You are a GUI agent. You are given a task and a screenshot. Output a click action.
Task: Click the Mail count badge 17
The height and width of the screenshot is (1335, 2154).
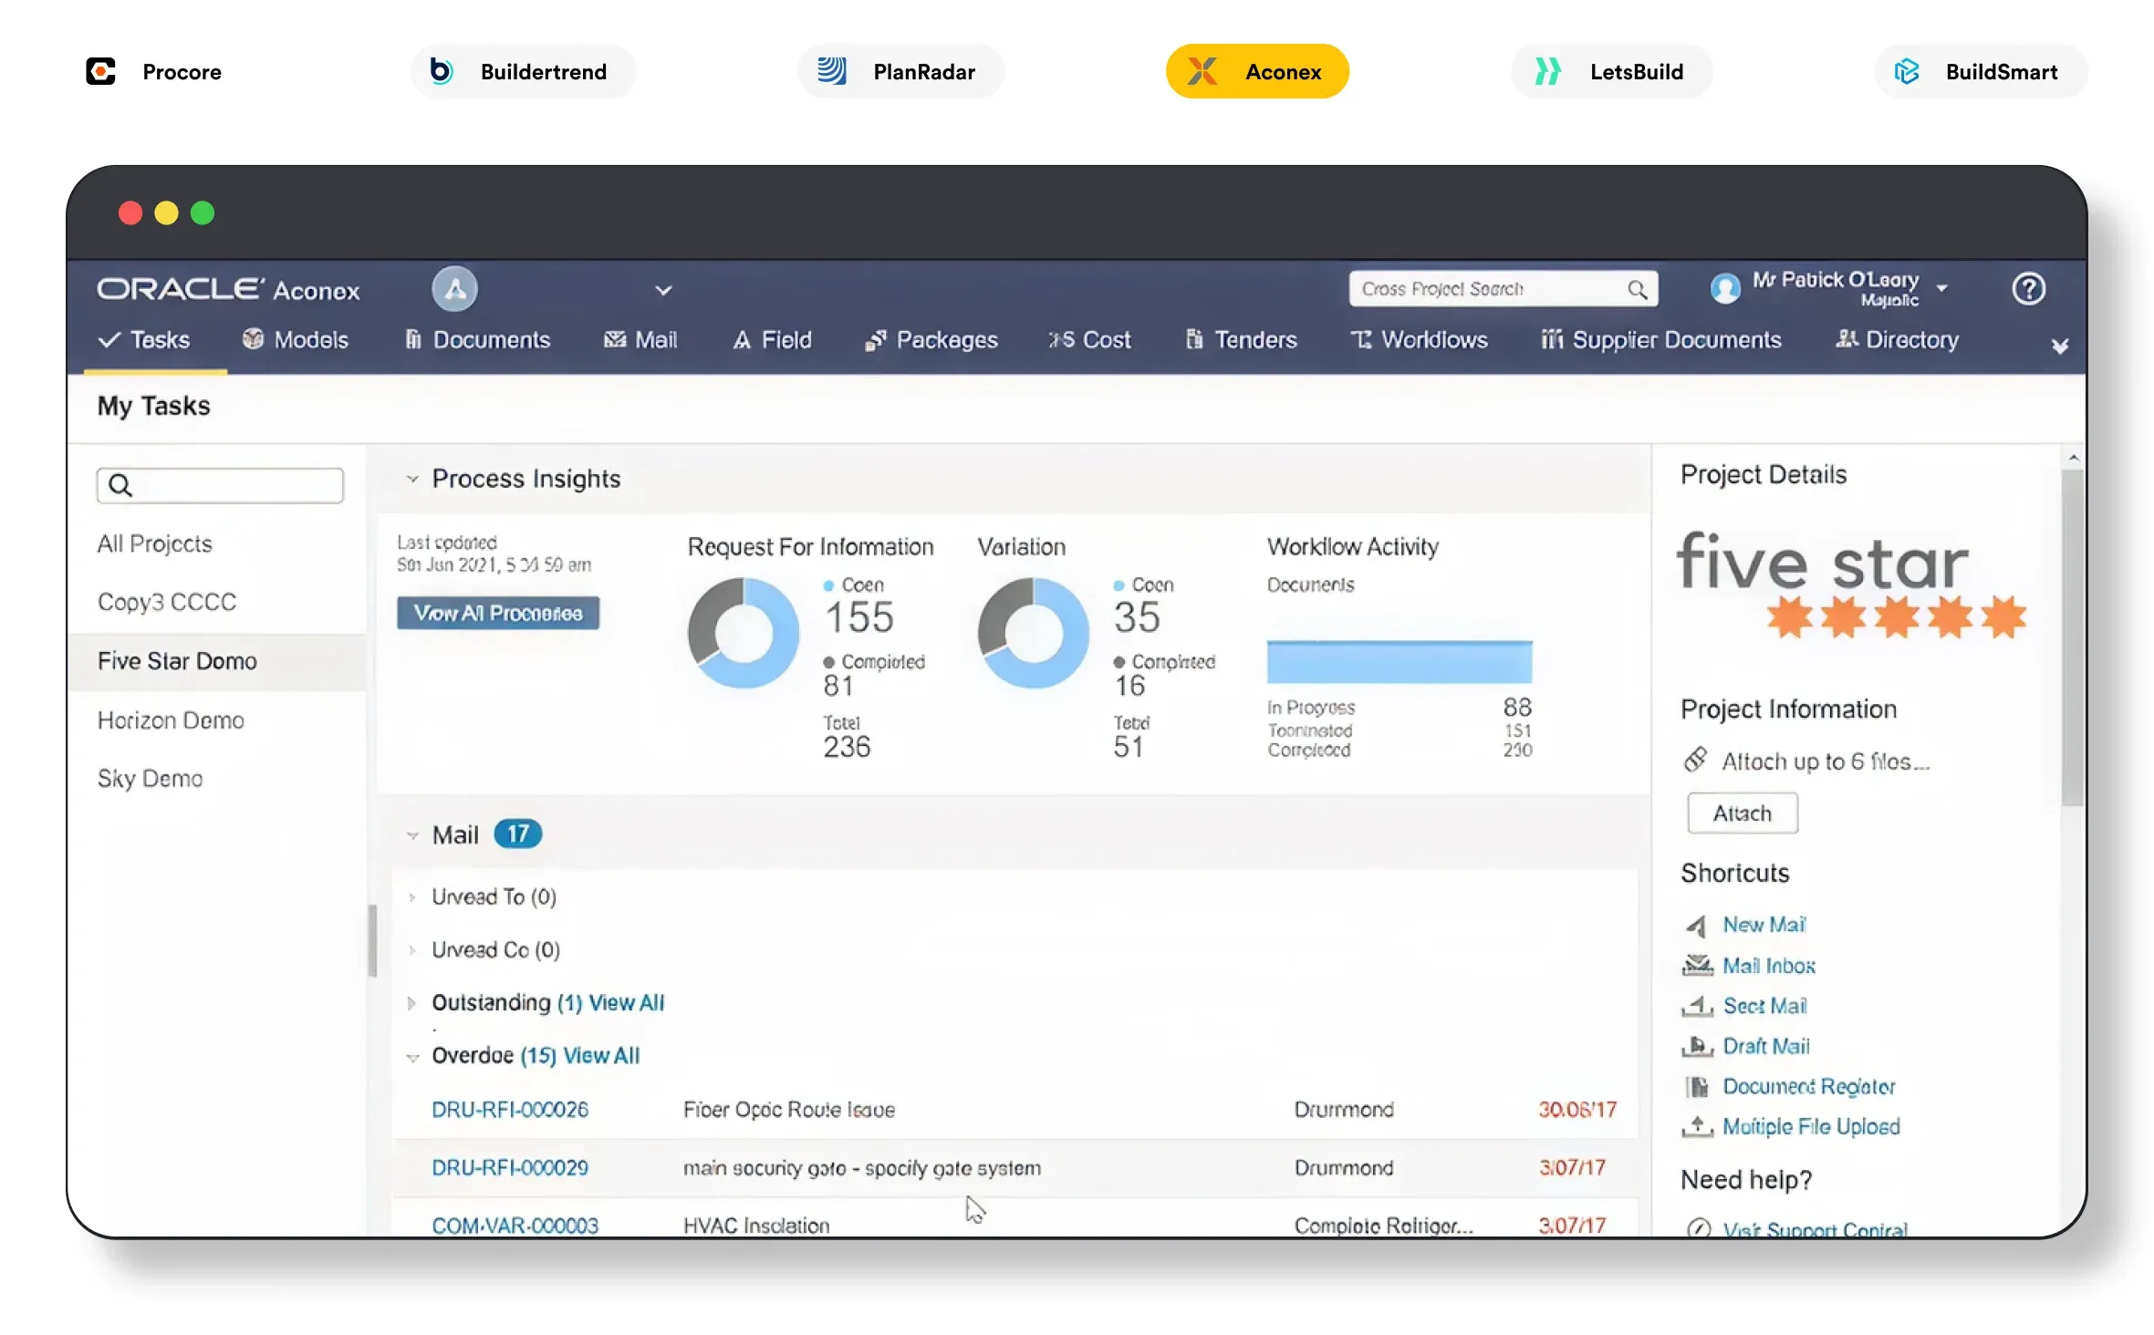(x=517, y=833)
